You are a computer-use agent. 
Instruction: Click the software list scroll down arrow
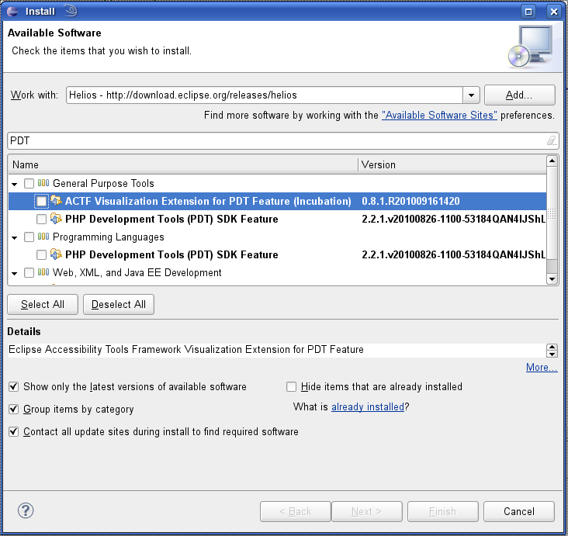coord(552,279)
